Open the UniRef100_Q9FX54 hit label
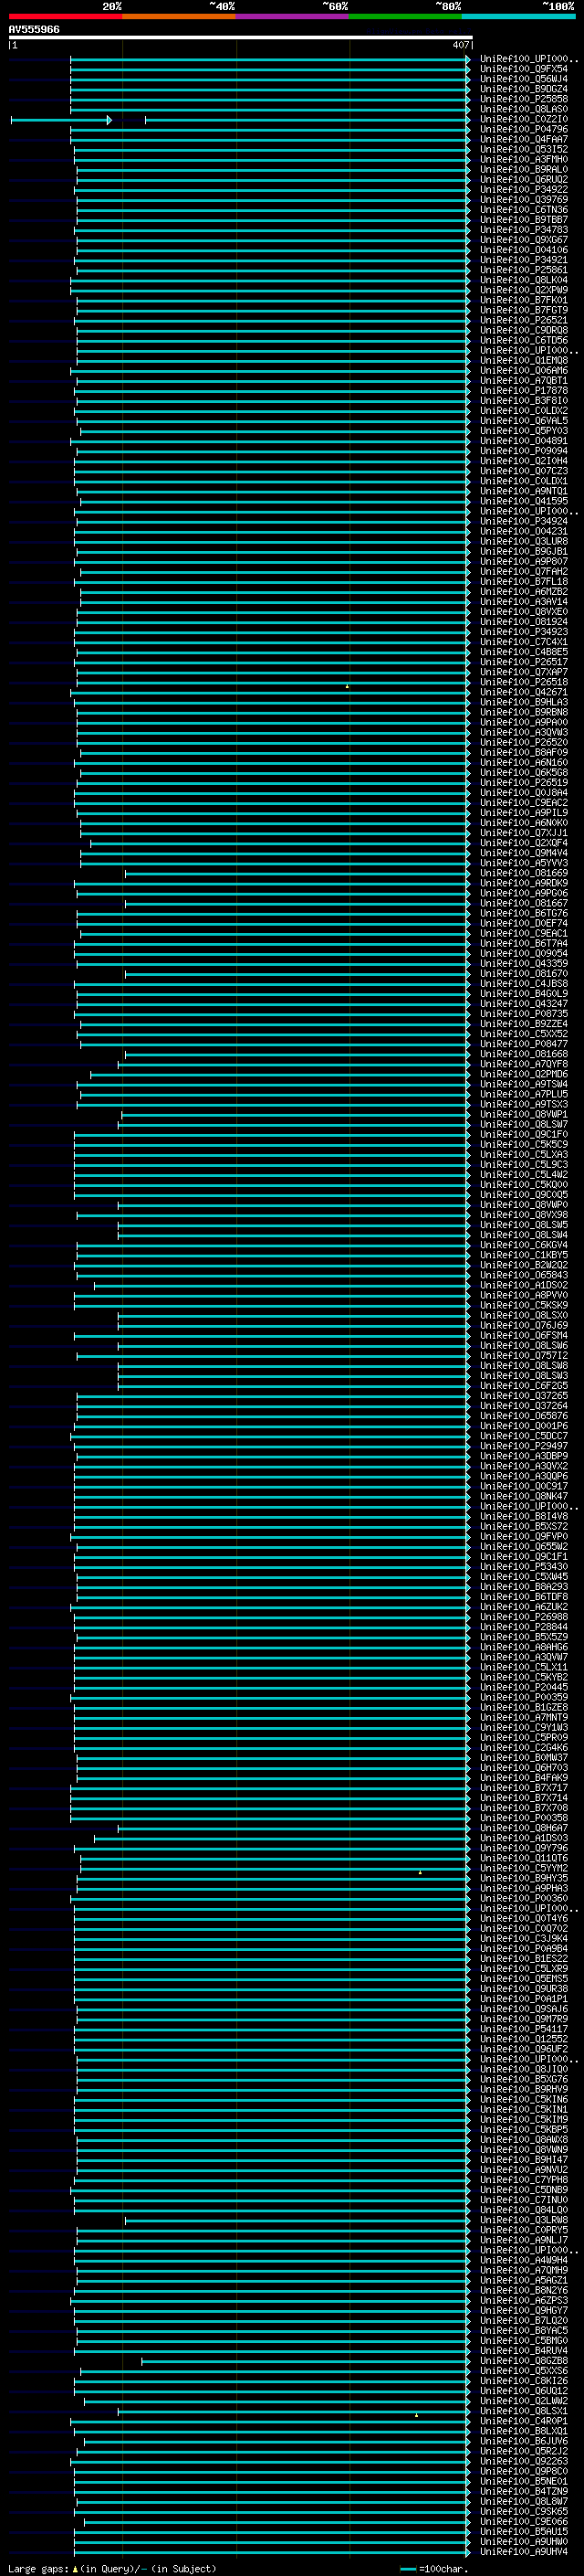The image size is (584, 2576). [524, 69]
